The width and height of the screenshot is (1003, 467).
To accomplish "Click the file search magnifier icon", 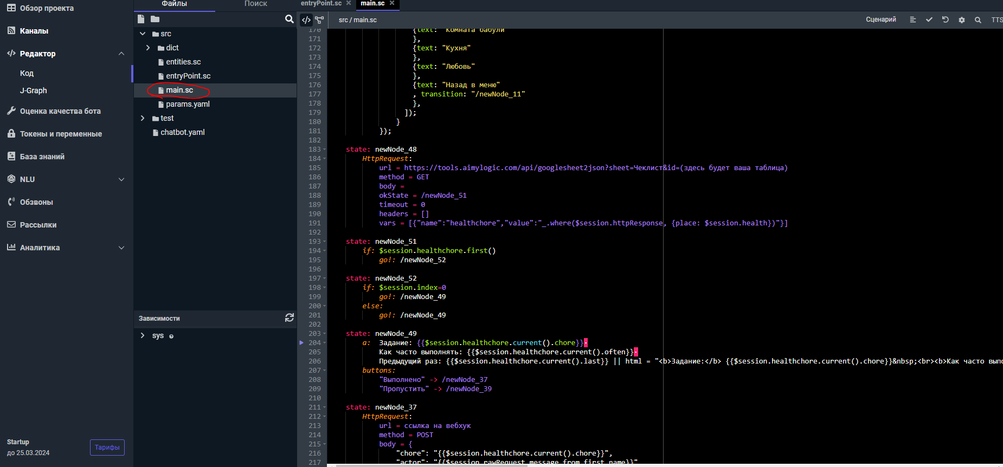I will pyautogui.click(x=289, y=19).
